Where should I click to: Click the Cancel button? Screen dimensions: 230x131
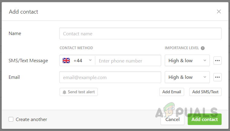173,119
